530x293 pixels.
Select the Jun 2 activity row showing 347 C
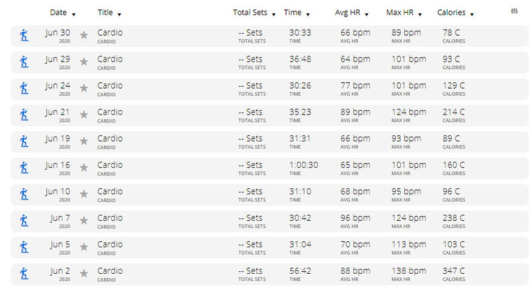(270, 274)
